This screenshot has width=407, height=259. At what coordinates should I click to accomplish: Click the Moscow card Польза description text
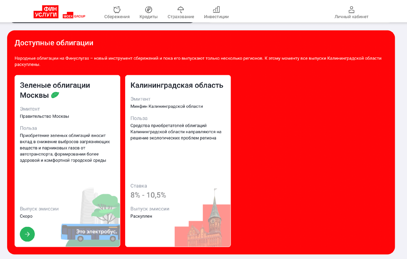tap(65, 148)
